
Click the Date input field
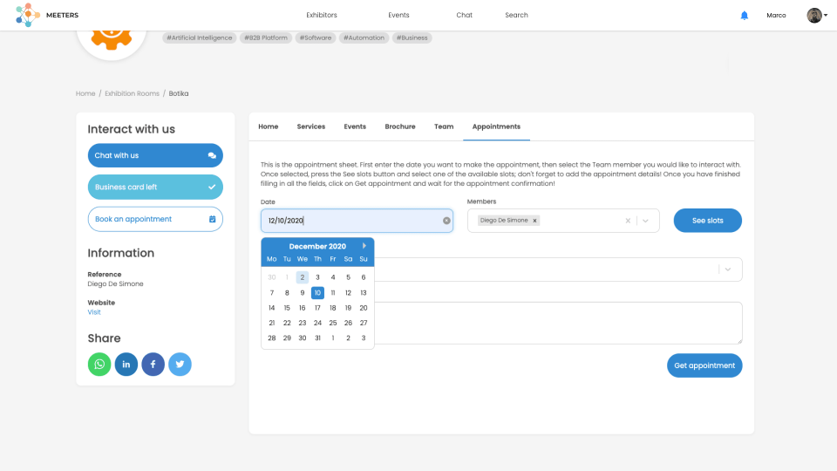[x=357, y=221]
